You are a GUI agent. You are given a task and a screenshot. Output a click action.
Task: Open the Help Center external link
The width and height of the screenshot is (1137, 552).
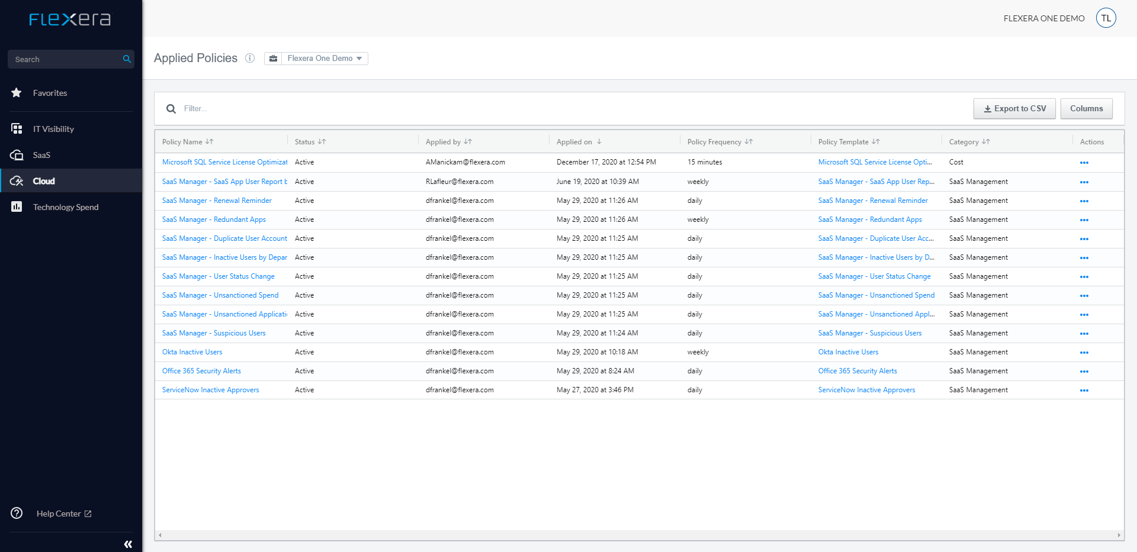64,514
